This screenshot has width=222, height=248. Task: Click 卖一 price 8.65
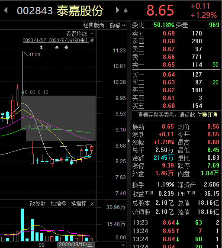pos(169,64)
